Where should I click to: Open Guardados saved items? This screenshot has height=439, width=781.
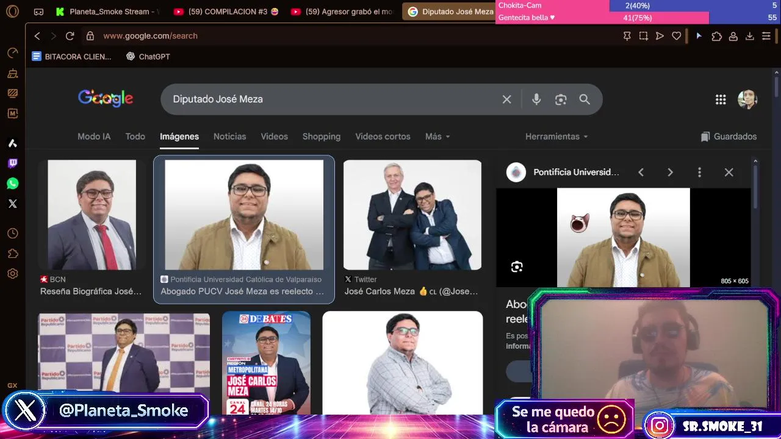(x=729, y=137)
